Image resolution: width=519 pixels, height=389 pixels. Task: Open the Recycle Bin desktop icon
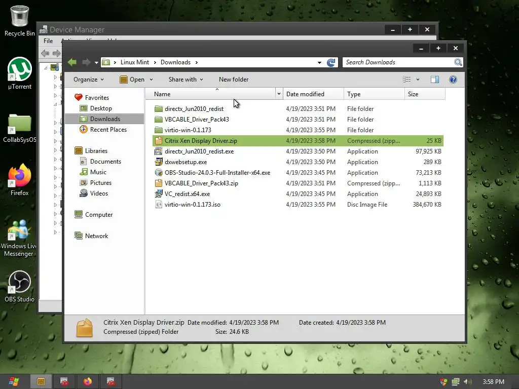pos(20,20)
